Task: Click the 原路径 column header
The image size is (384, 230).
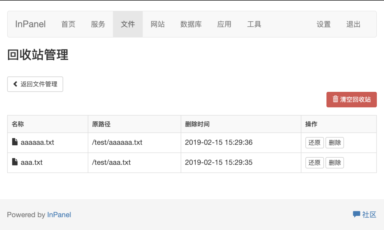Action: click(101, 124)
